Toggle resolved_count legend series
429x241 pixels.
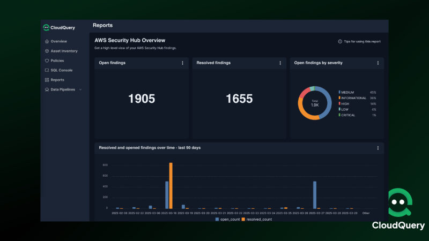point(257,220)
